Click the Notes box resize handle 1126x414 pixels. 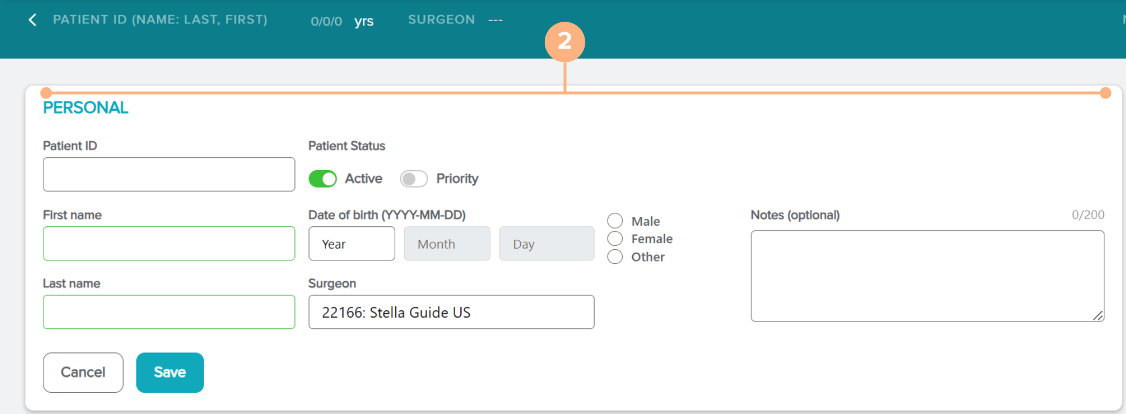pos(1098,315)
